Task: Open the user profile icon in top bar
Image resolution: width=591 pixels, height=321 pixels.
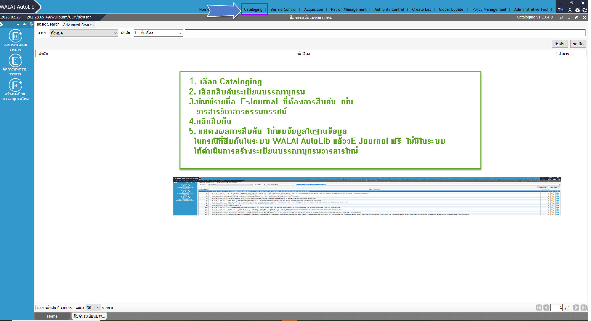Action: [x=570, y=10]
